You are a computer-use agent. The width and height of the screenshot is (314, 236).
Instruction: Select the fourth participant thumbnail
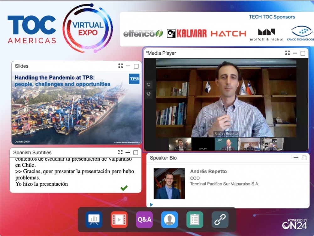[249, 144]
